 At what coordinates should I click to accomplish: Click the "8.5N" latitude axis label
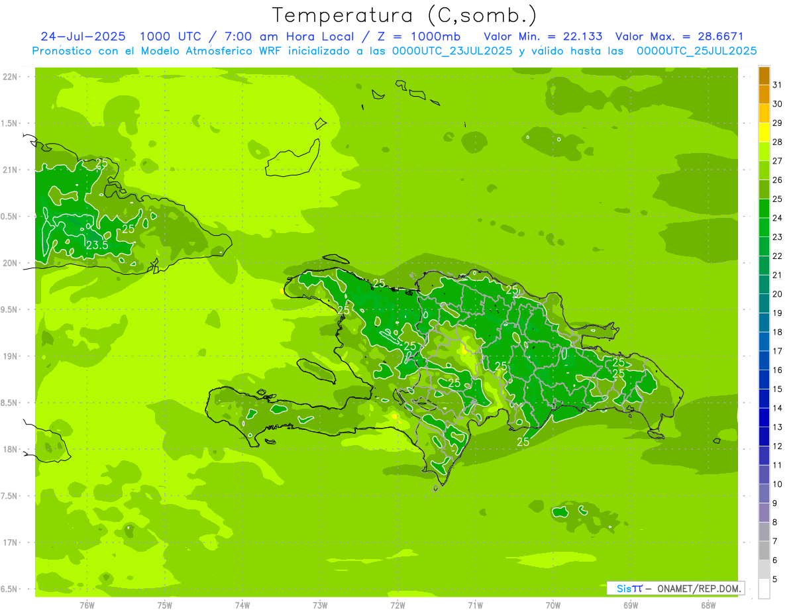[10, 403]
